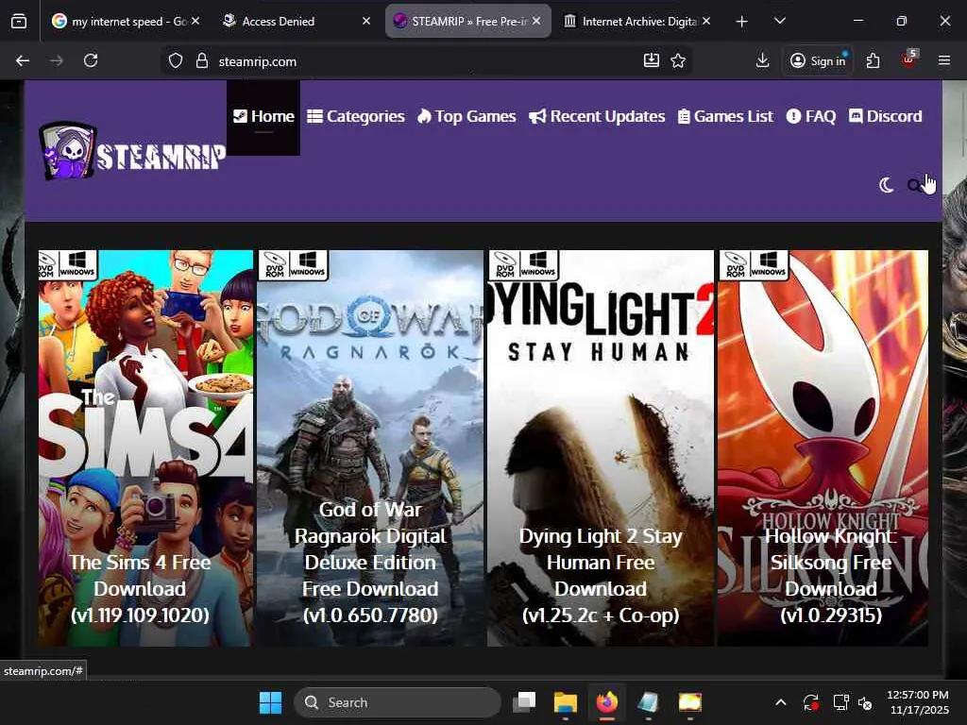Open The Sims 4 game card
The height and width of the screenshot is (725, 967).
click(145, 448)
